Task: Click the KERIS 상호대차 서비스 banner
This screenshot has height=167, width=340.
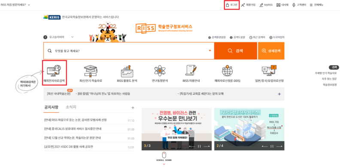Action: [249, 129]
